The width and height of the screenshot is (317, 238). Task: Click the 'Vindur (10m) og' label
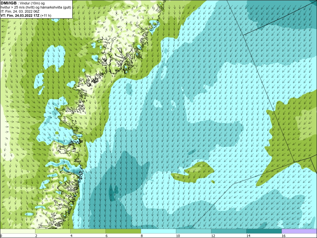coord(32,3)
